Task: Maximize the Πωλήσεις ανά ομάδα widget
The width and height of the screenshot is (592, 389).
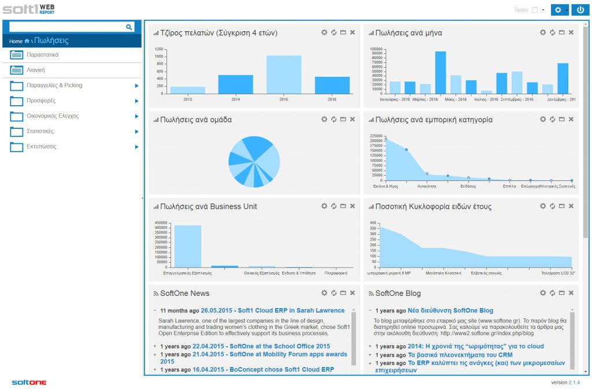Action: (343, 119)
